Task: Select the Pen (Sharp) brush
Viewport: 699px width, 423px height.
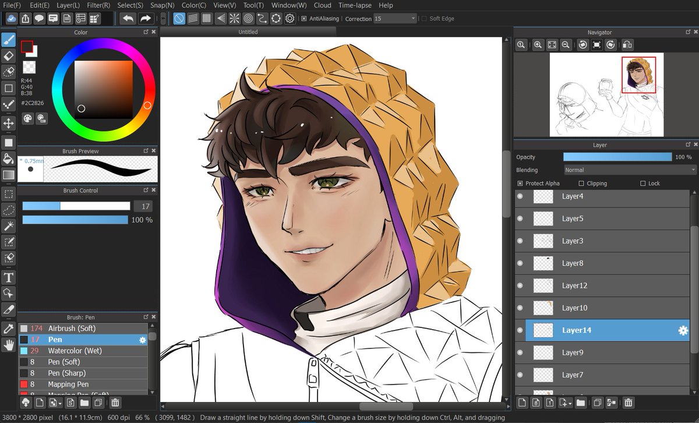Action: [83, 373]
